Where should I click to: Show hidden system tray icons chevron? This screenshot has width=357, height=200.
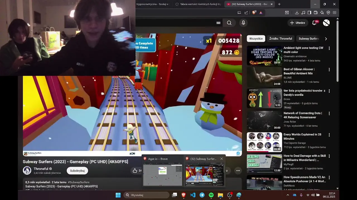pos(288,195)
